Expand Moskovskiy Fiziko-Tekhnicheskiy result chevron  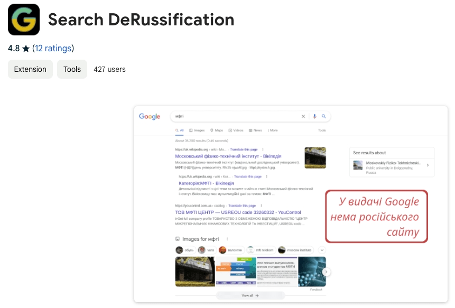click(x=428, y=165)
